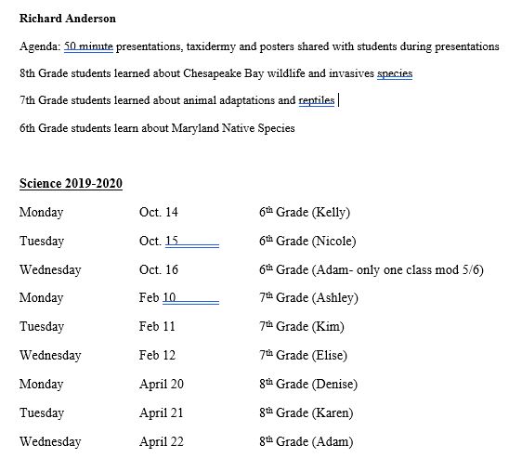Place cursor on 'Oct. 14' date
Image resolution: width=522 pixels, height=458 pixels.
pos(159,212)
